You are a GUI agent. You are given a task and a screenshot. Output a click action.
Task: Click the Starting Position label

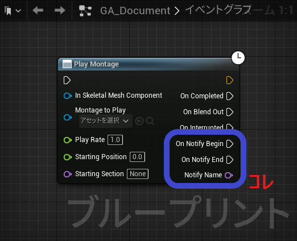coord(101,157)
